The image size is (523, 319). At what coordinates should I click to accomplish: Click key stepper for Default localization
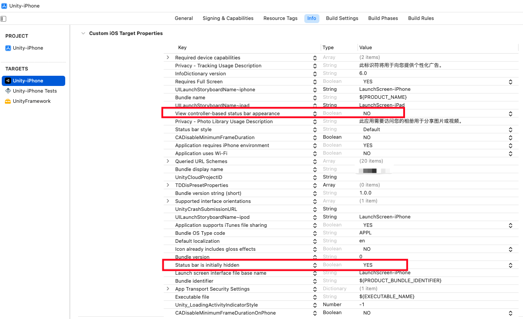(x=315, y=241)
